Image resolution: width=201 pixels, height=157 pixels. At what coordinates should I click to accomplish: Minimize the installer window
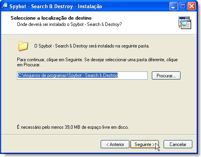coord(173,6)
